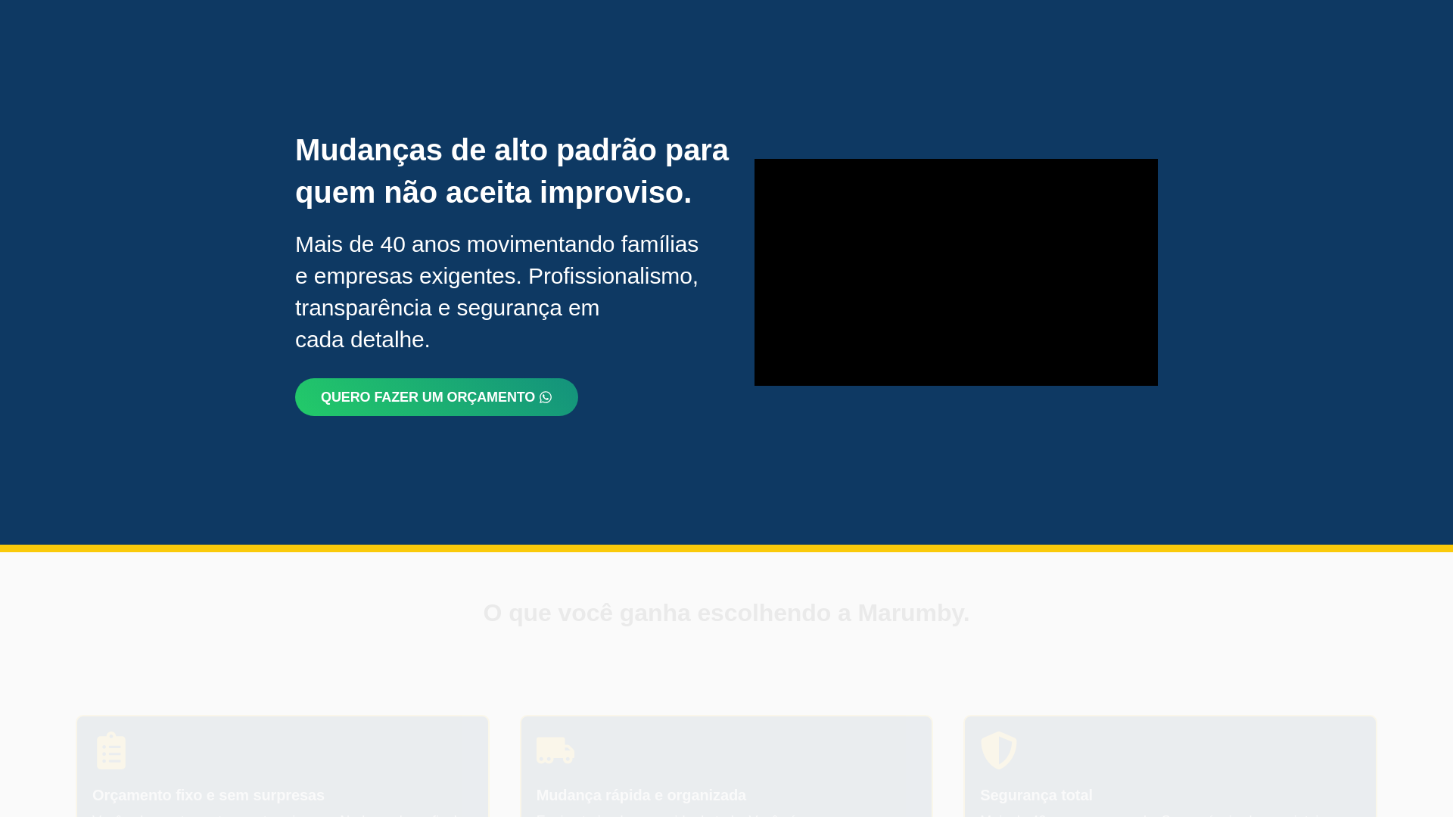Click the yellow divider bar below the hero
1453x817 pixels.
pos(726,548)
